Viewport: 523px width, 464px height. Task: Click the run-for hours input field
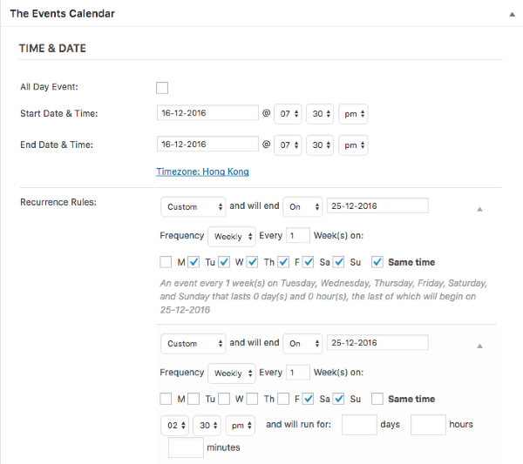(427, 425)
